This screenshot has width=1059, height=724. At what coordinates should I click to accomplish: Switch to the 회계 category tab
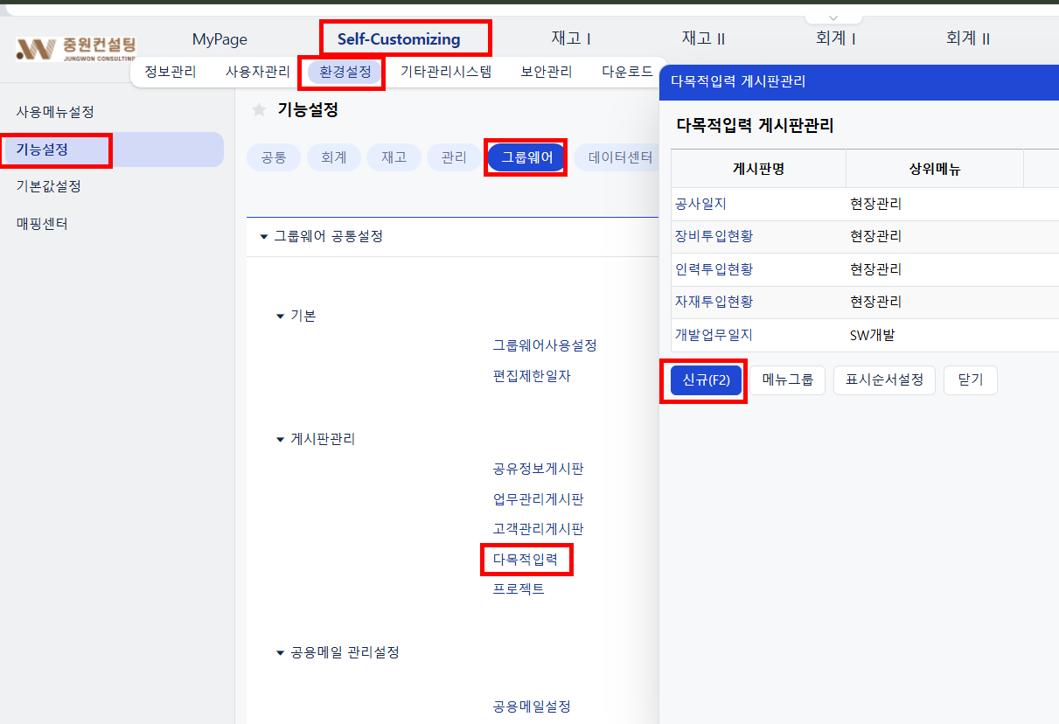point(334,157)
